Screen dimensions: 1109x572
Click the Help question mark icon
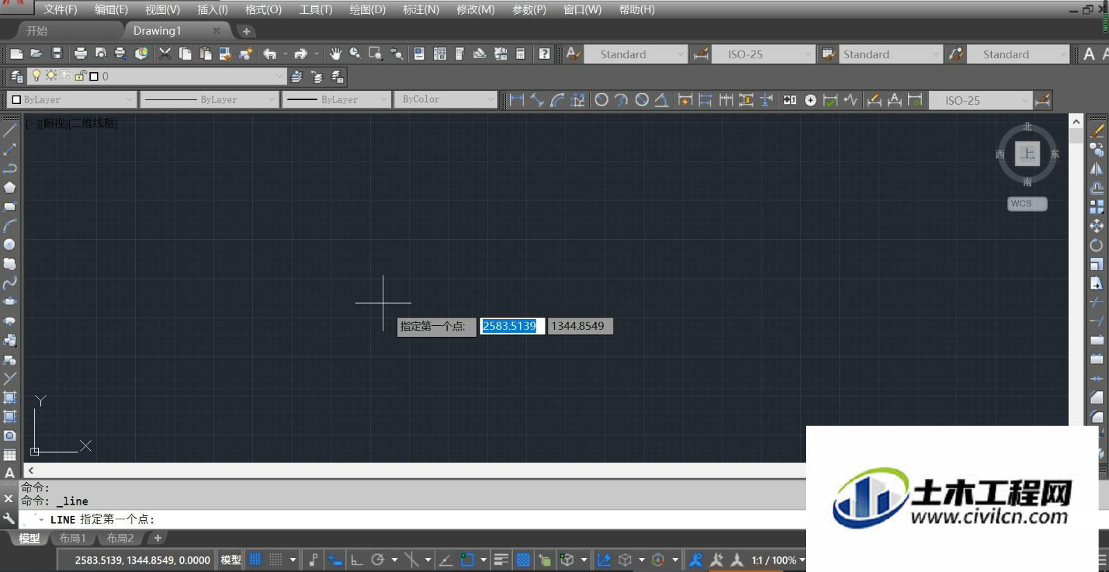545,54
